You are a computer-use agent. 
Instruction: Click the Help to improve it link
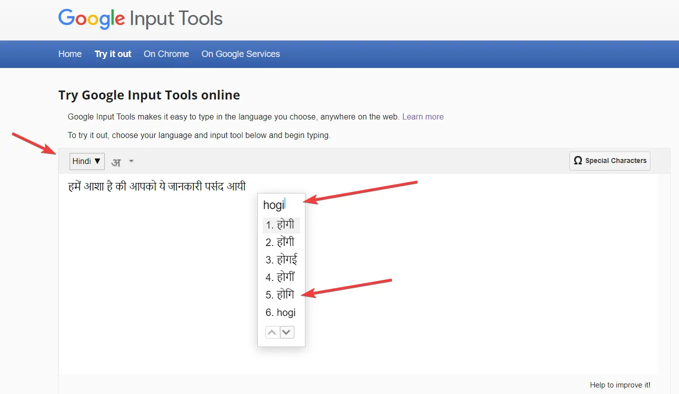(x=620, y=385)
